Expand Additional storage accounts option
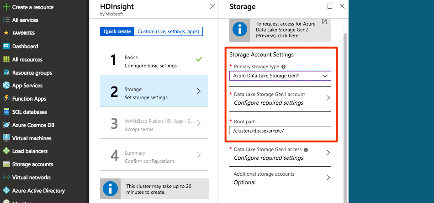 pyautogui.click(x=280, y=178)
